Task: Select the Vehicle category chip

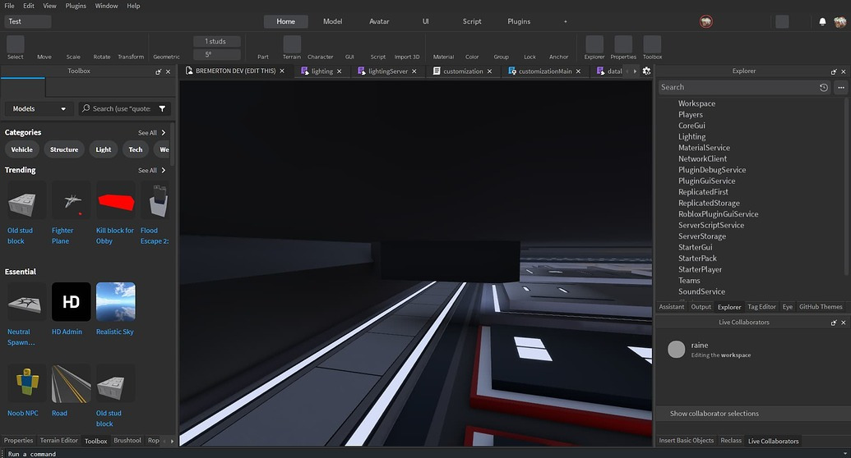Action: [21, 149]
